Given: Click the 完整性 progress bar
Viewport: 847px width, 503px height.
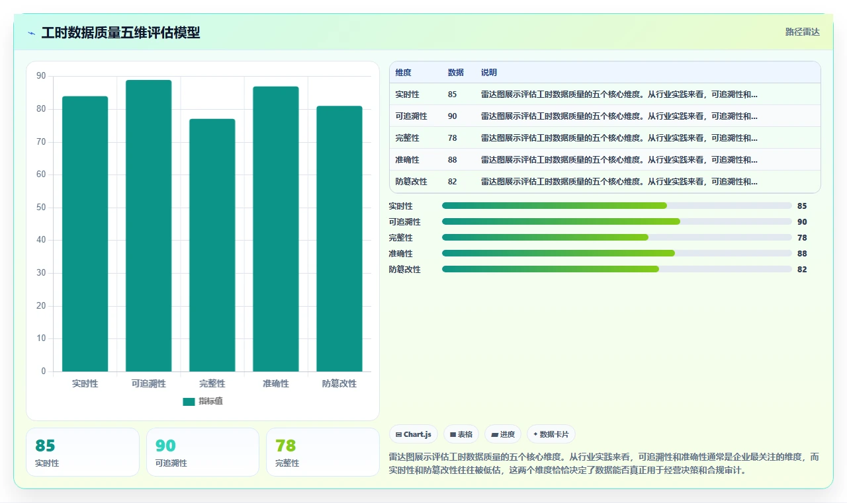Looking at the screenshot, I should pyautogui.click(x=617, y=237).
